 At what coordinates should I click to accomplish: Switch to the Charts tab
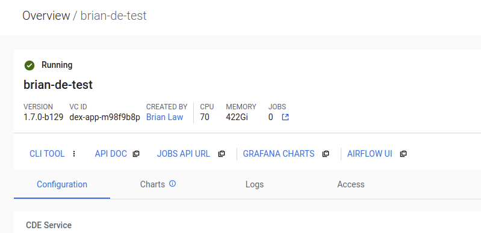click(158, 184)
